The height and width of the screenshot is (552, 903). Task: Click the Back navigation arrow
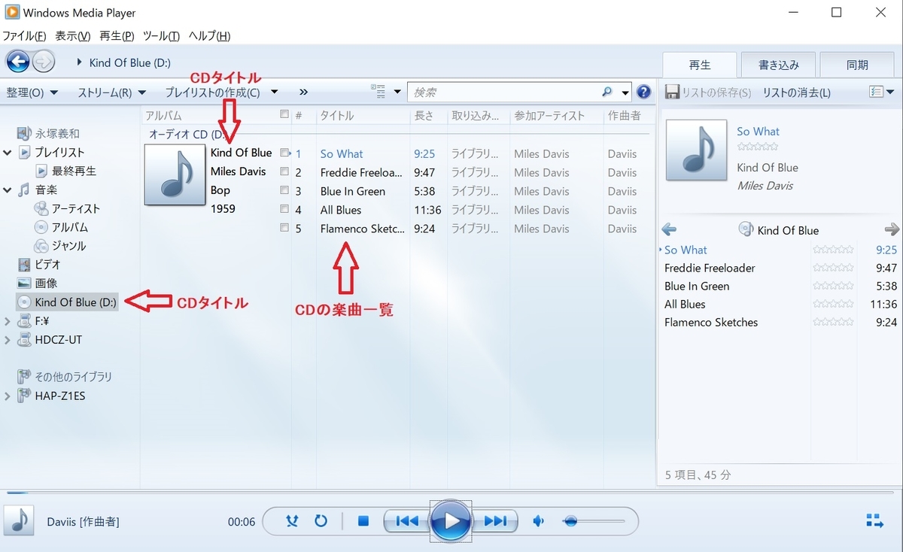click(x=18, y=62)
